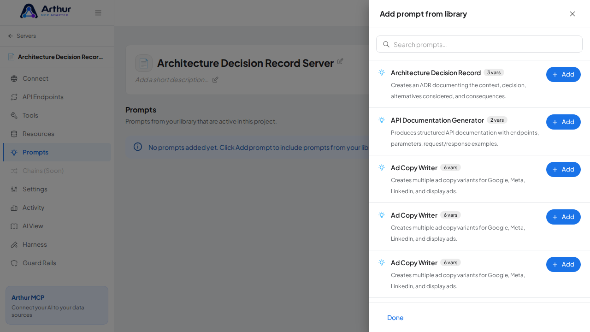Open the Resources section

pyautogui.click(x=57, y=134)
